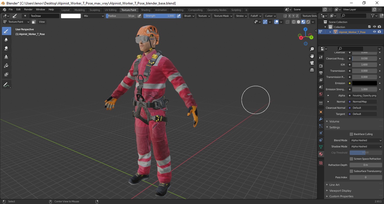Enable Screen Space Refraction checkbox

coord(351,159)
